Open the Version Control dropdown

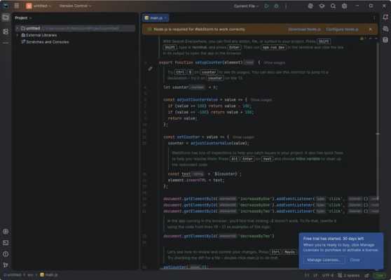75,6
